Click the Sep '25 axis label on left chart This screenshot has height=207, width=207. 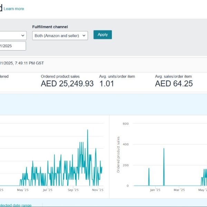73,190
